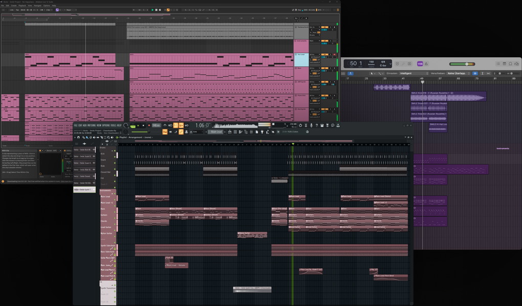Click FL Studio's save project icon
The width and height of the screenshot is (522, 306).
pos(322,125)
